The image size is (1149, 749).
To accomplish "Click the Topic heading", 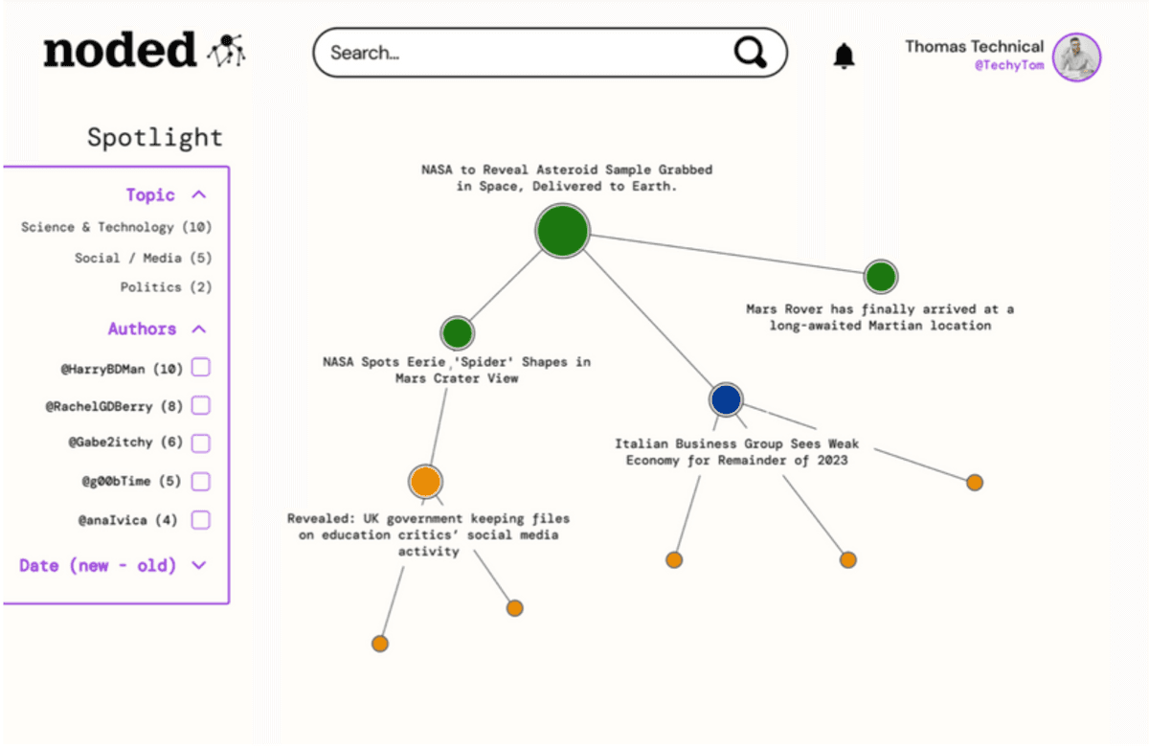I will tap(150, 194).
